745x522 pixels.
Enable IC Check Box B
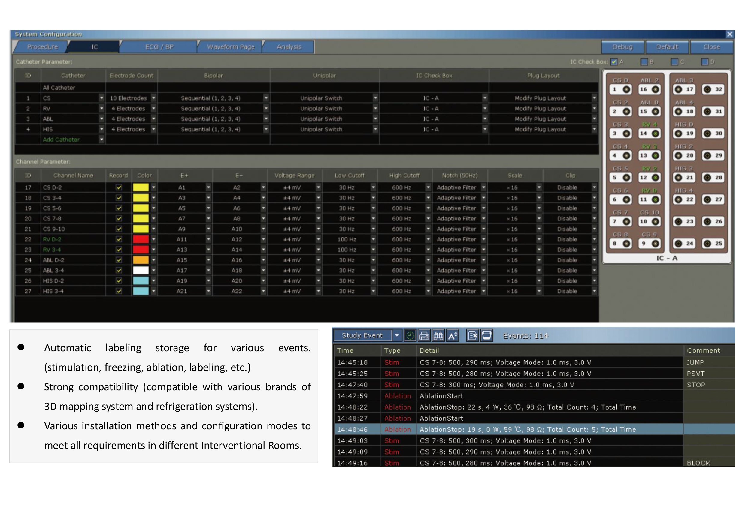point(644,62)
